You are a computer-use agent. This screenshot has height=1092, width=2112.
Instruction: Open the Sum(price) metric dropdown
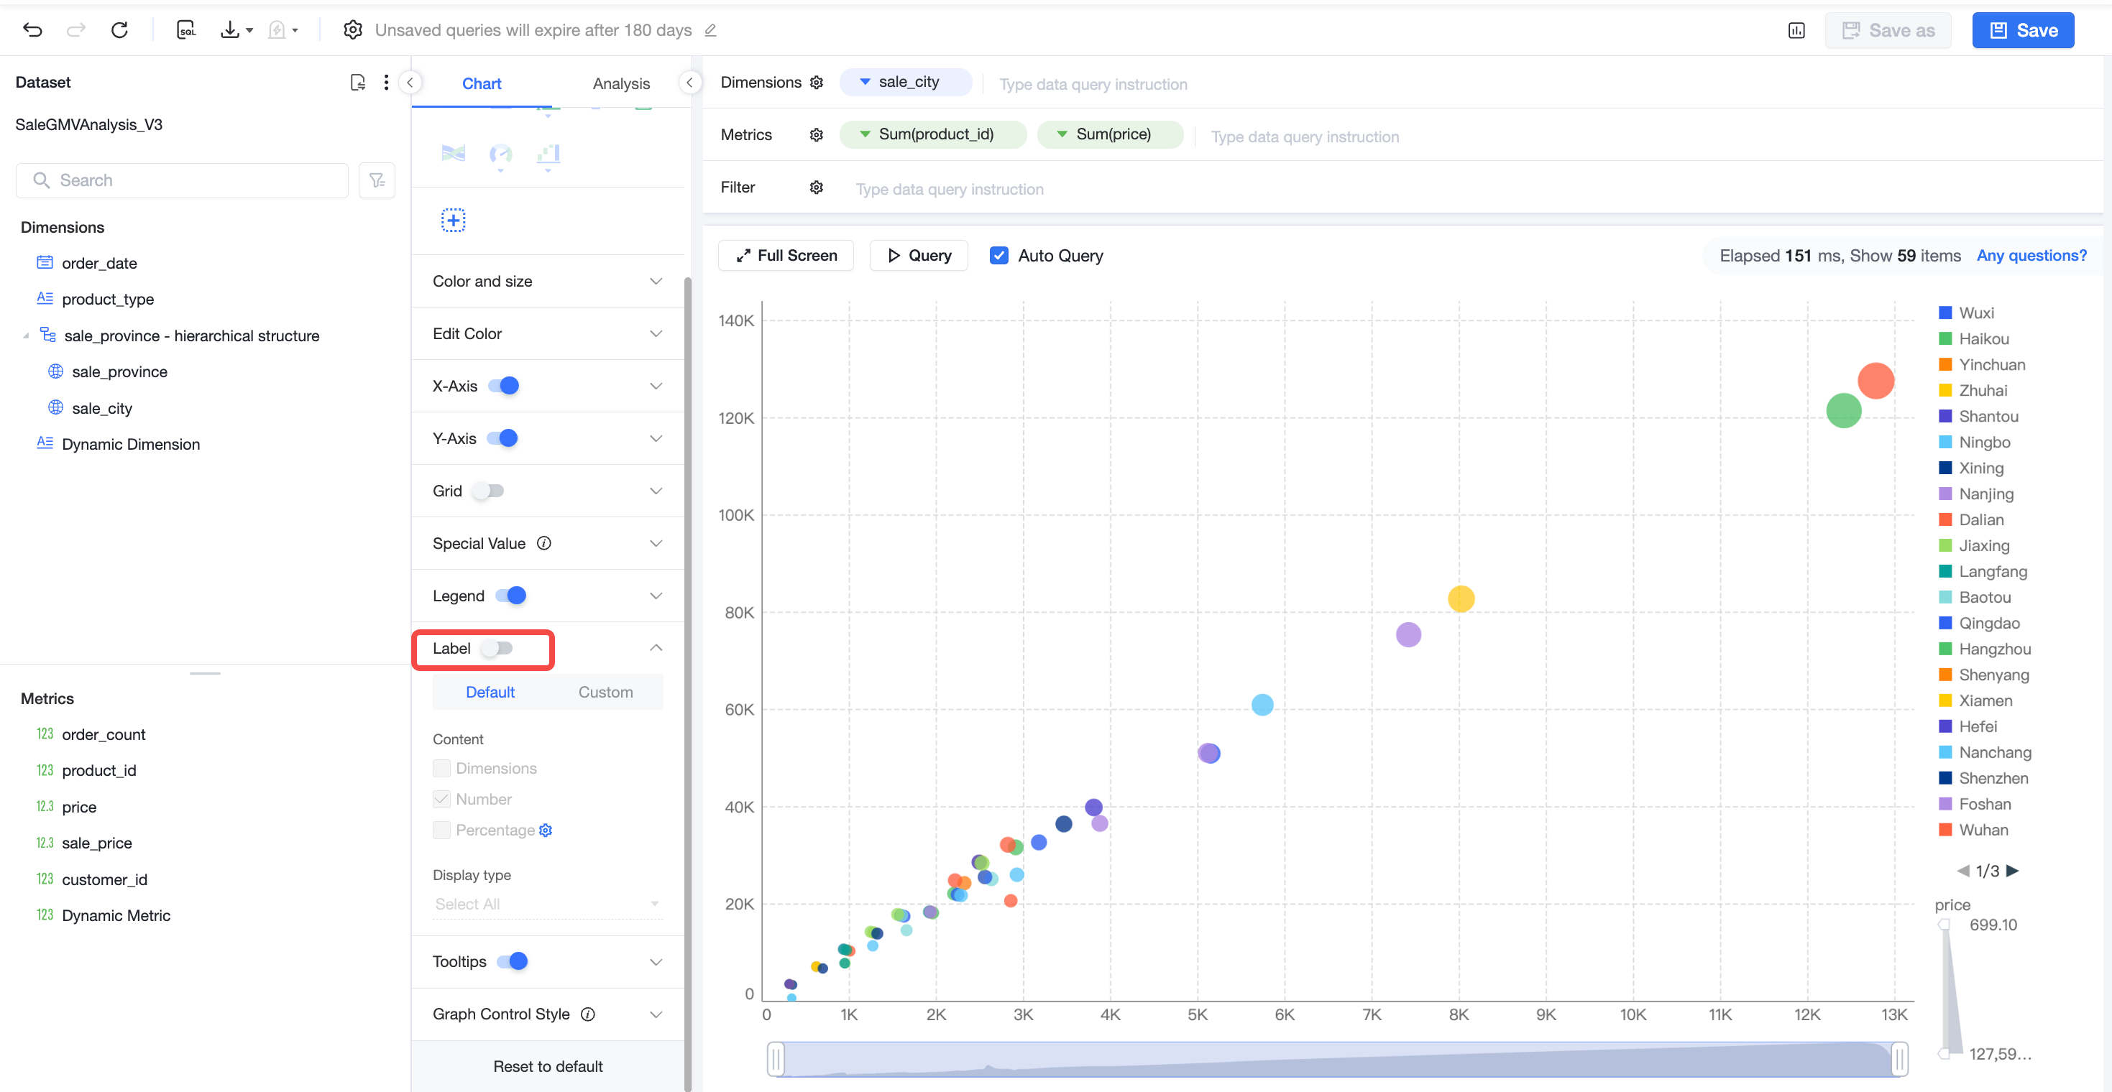1062,134
